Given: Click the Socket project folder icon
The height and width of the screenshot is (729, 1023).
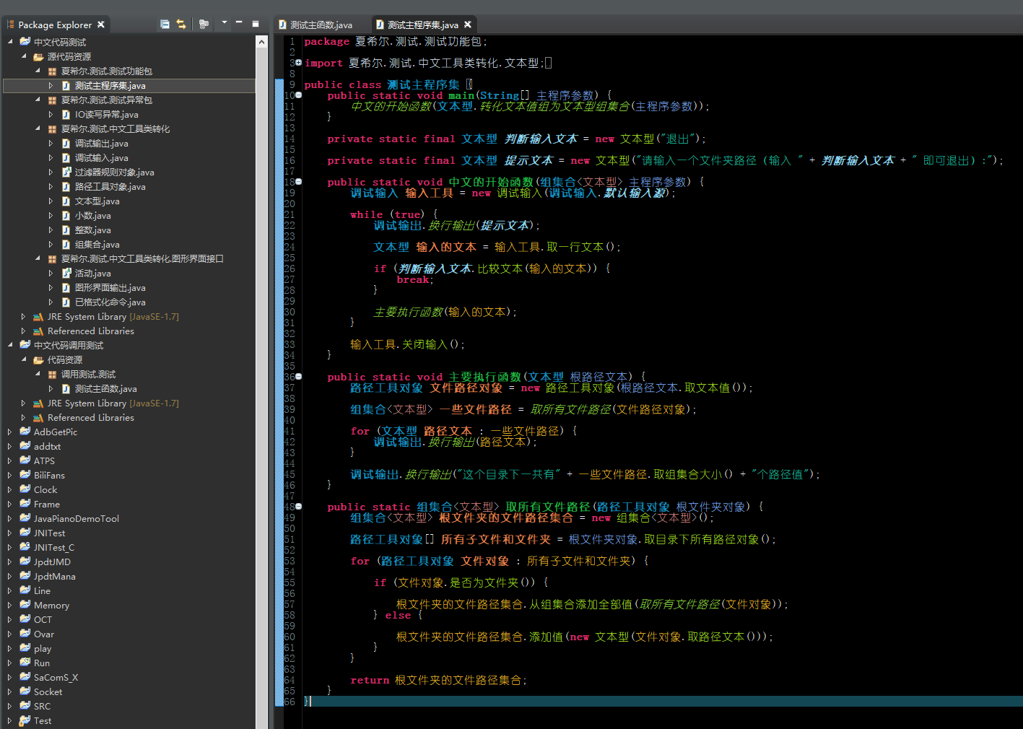Looking at the screenshot, I should [x=25, y=691].
